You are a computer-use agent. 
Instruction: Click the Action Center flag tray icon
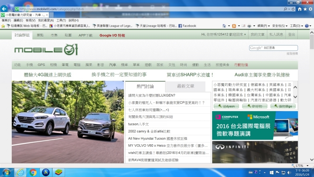click(277, 172)
